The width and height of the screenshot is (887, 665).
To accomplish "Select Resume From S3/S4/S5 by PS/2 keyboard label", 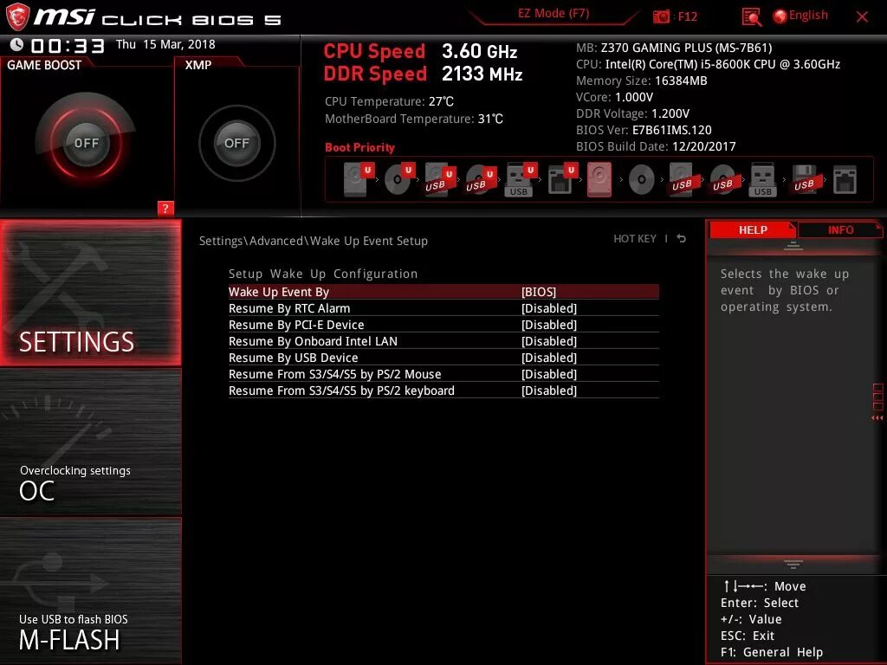I will pyautogui.click(x=341, y=391).
